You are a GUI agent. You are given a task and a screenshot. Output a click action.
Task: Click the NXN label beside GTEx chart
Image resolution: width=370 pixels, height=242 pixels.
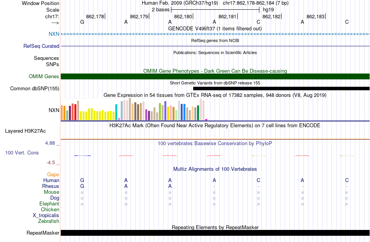point(54,110)
